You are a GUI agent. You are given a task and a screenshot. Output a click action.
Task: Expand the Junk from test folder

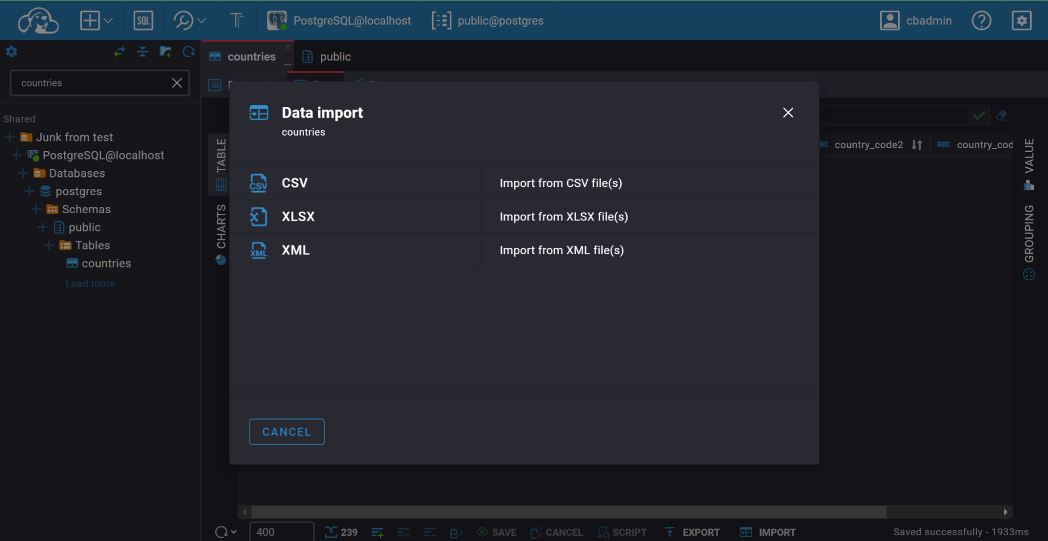click(x=9, y=137)
